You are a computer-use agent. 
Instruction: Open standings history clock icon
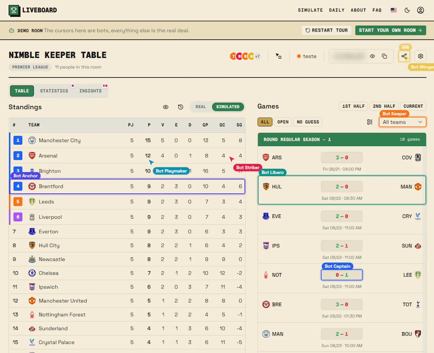(180, 107)
